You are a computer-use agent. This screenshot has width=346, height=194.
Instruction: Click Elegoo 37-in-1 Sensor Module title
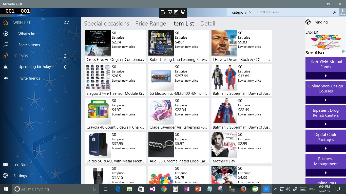click(116, 93)
